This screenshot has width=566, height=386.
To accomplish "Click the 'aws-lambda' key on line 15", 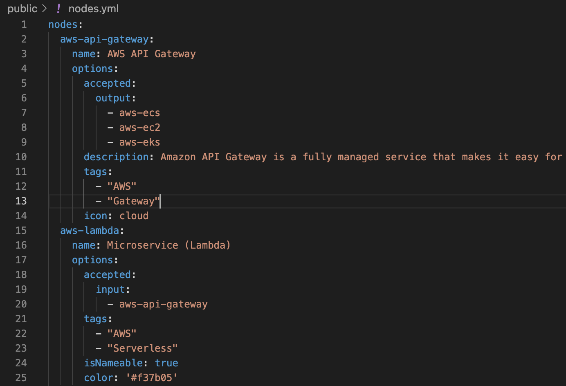I will tap(90, 231).
